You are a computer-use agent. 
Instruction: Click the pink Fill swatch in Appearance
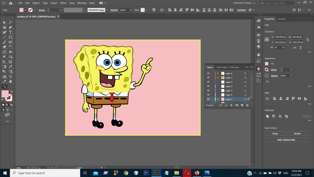coord(266,63)
